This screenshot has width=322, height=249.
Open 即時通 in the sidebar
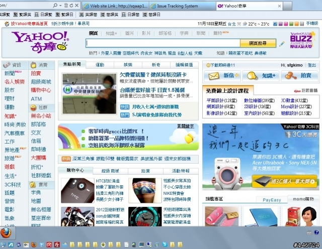coord(38,150)
